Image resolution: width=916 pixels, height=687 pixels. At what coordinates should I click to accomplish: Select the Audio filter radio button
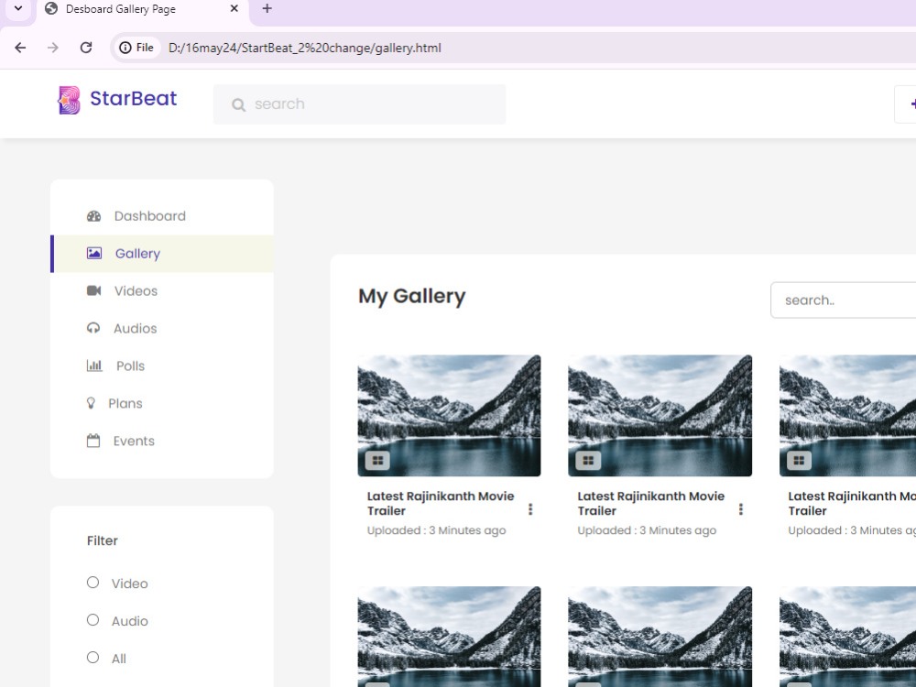tap(93, 620)
